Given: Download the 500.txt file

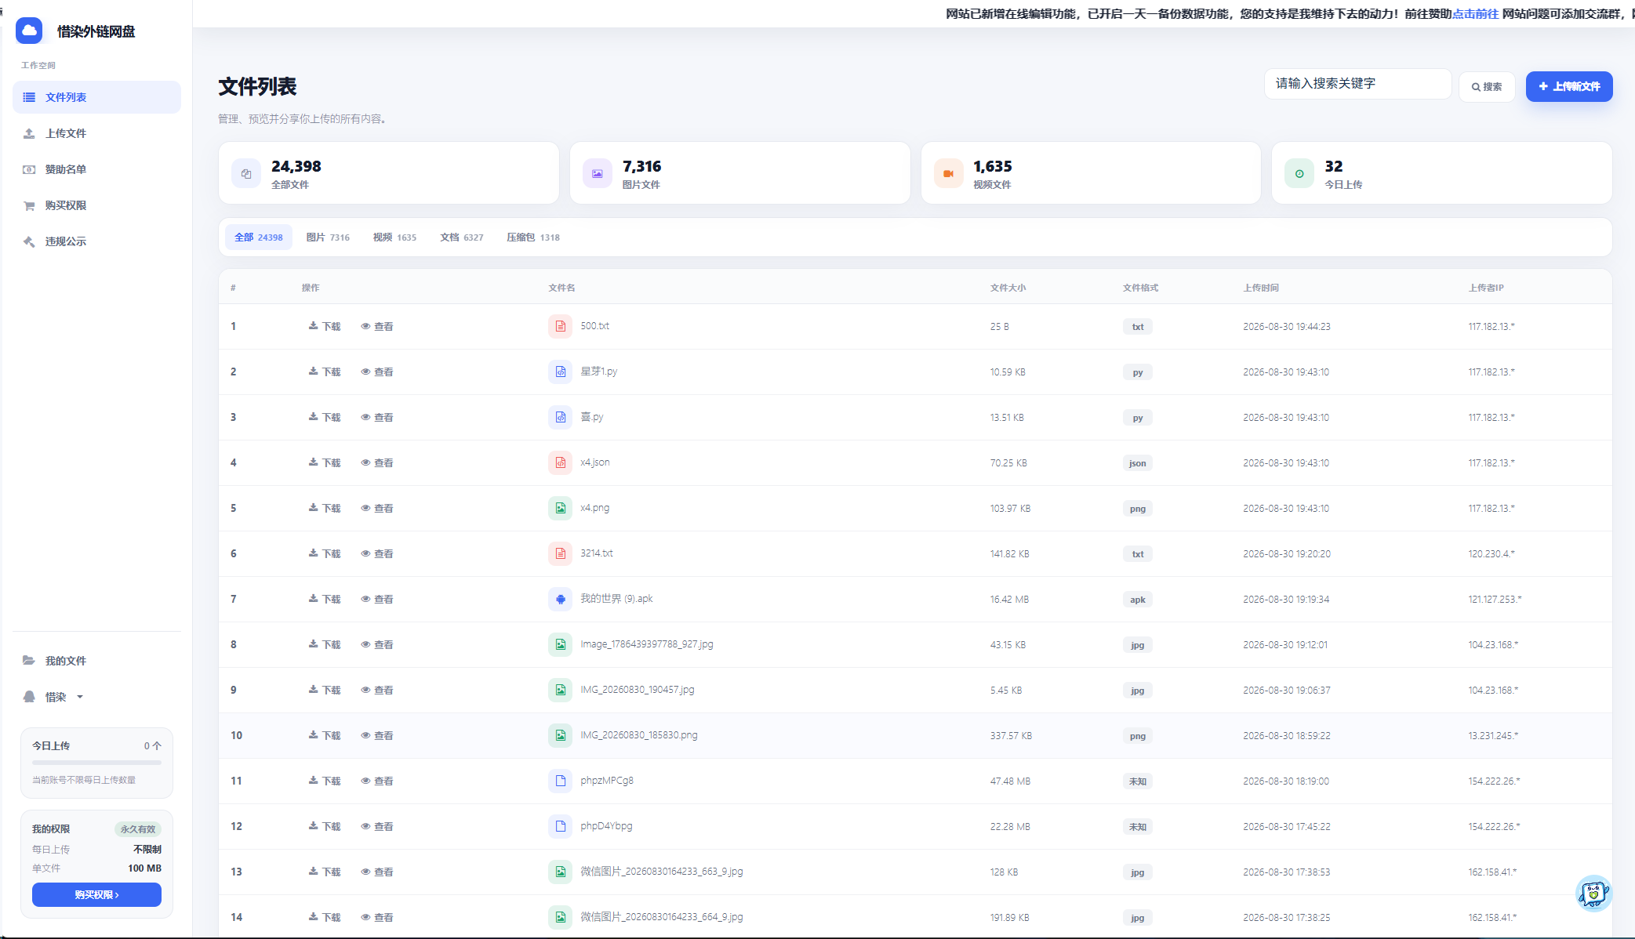Looking at the screenshot, I should tap(325, 326).
